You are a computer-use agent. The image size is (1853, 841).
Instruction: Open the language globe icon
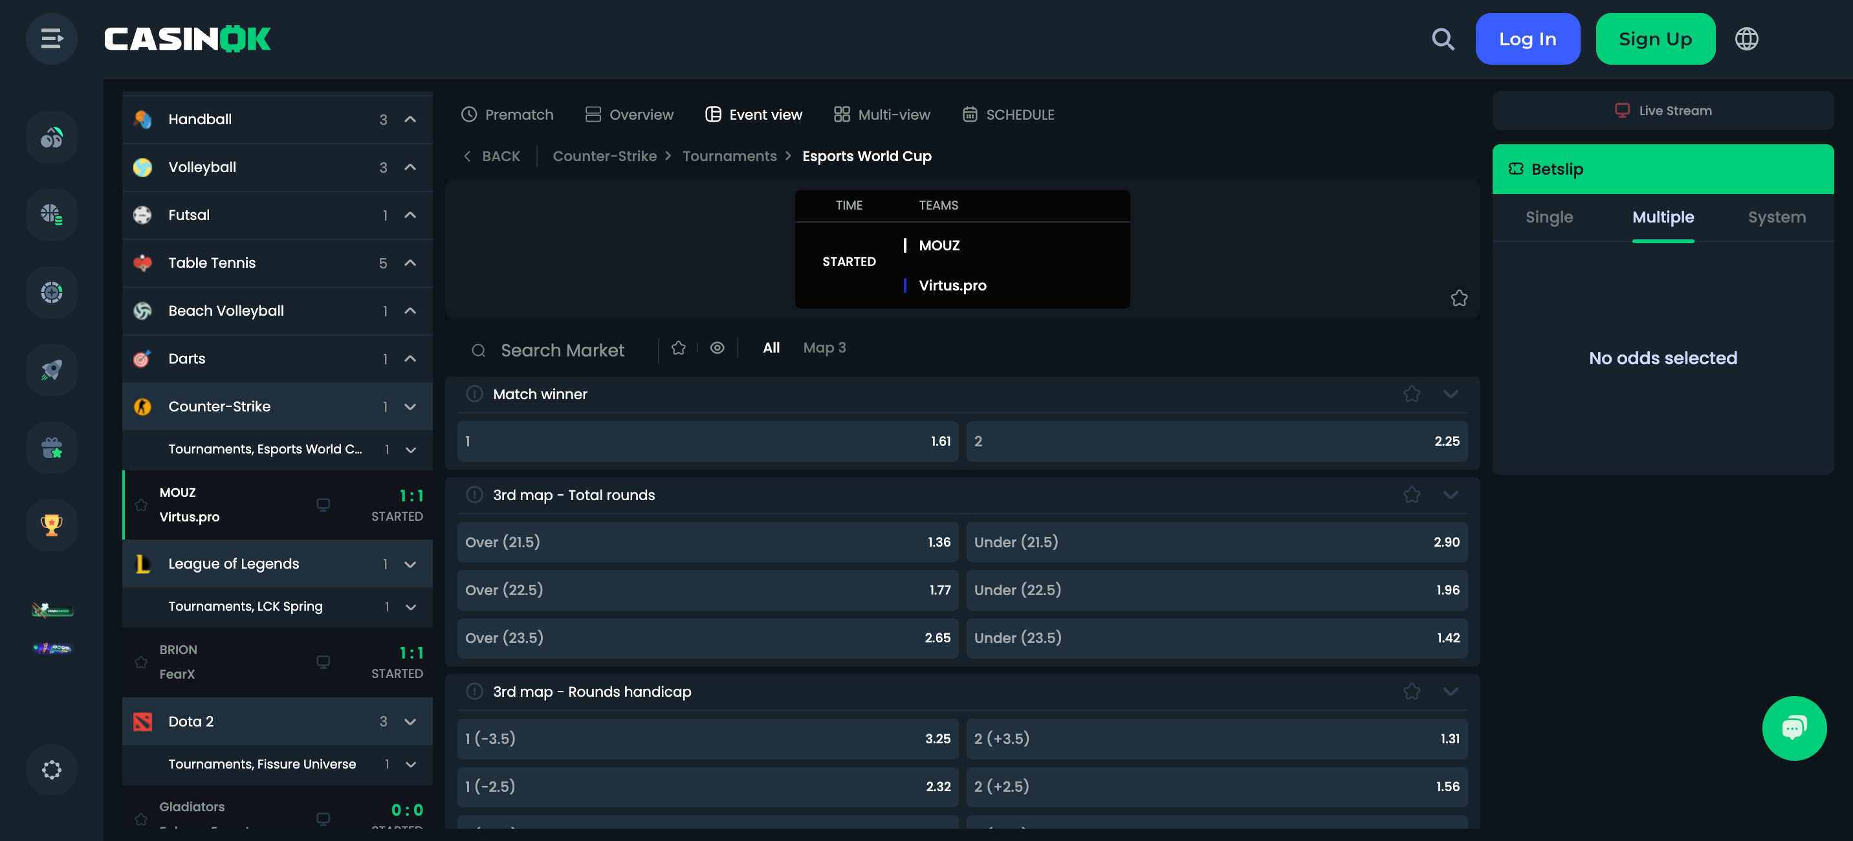coord(1746,39)
